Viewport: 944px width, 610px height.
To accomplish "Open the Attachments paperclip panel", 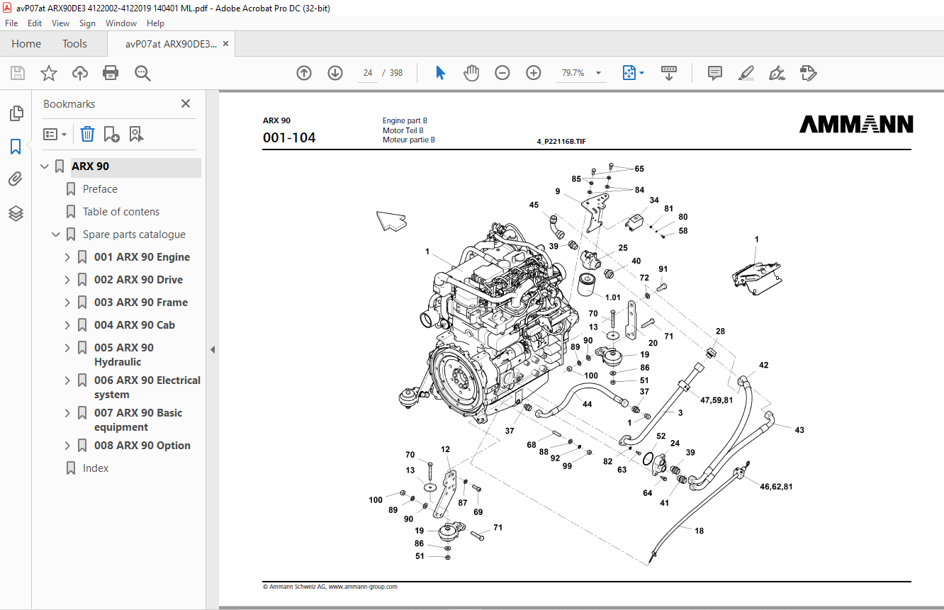I will coord(16,179).
